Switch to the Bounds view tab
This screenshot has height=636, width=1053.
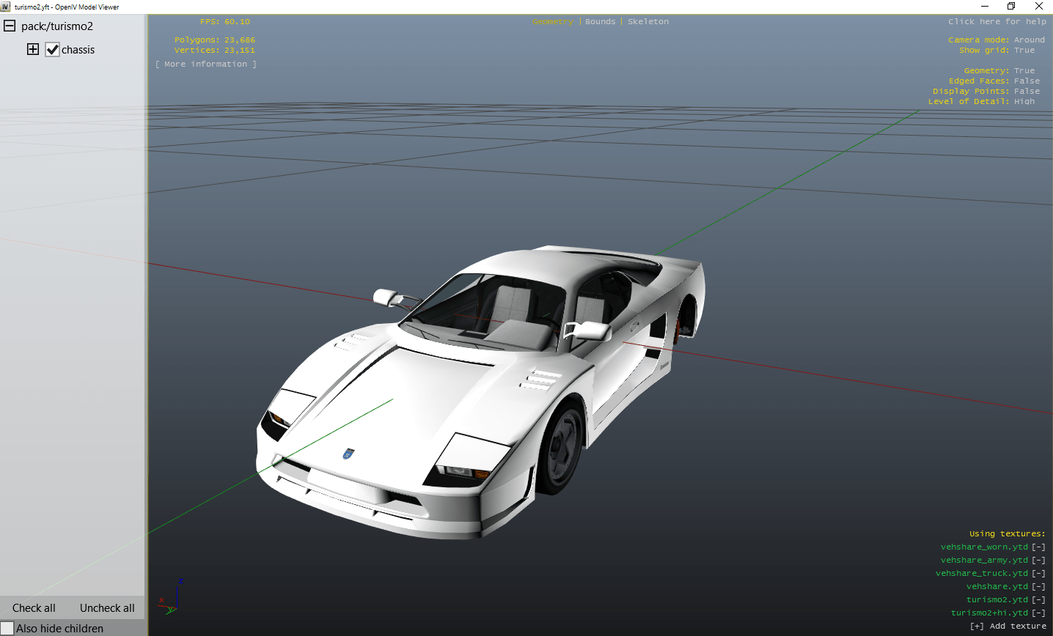click(600, 22)
